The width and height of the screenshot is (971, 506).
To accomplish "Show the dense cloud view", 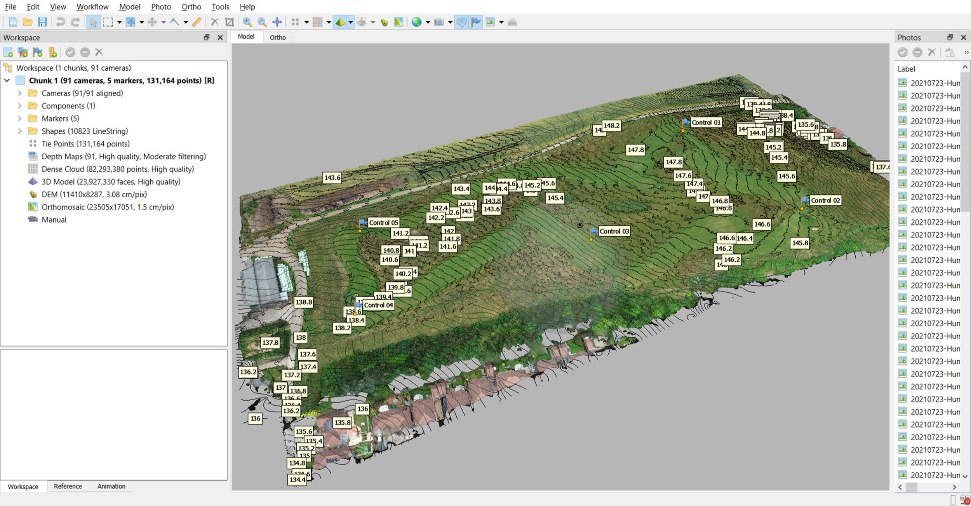I will 317,22.
